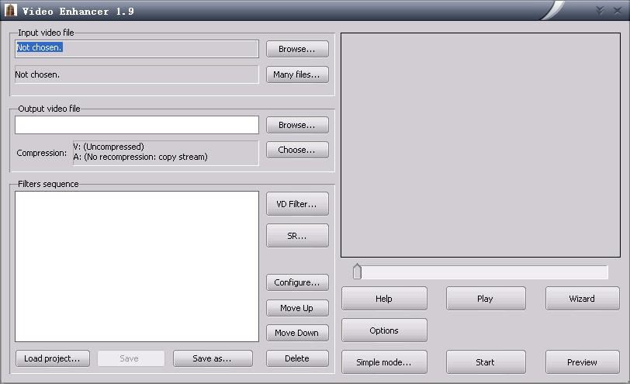Browse for an input video file
630x384 pixels.
click(297, 49)
